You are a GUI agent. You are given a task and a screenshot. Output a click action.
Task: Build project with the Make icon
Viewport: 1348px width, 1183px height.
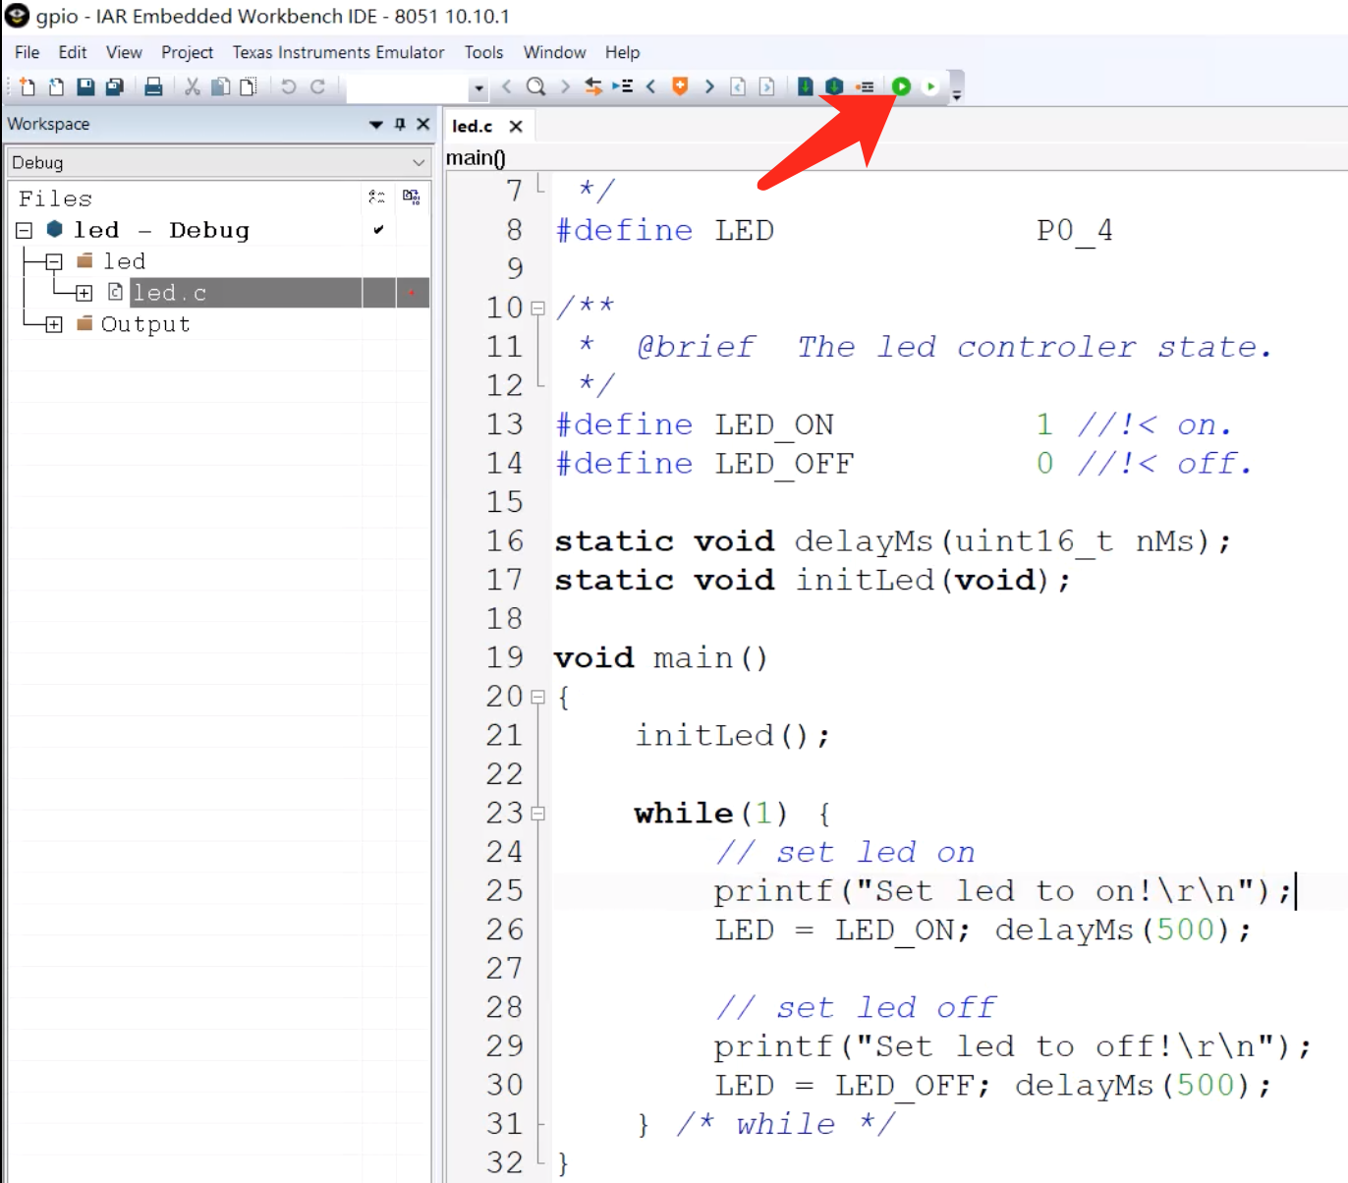click(834, 86)
